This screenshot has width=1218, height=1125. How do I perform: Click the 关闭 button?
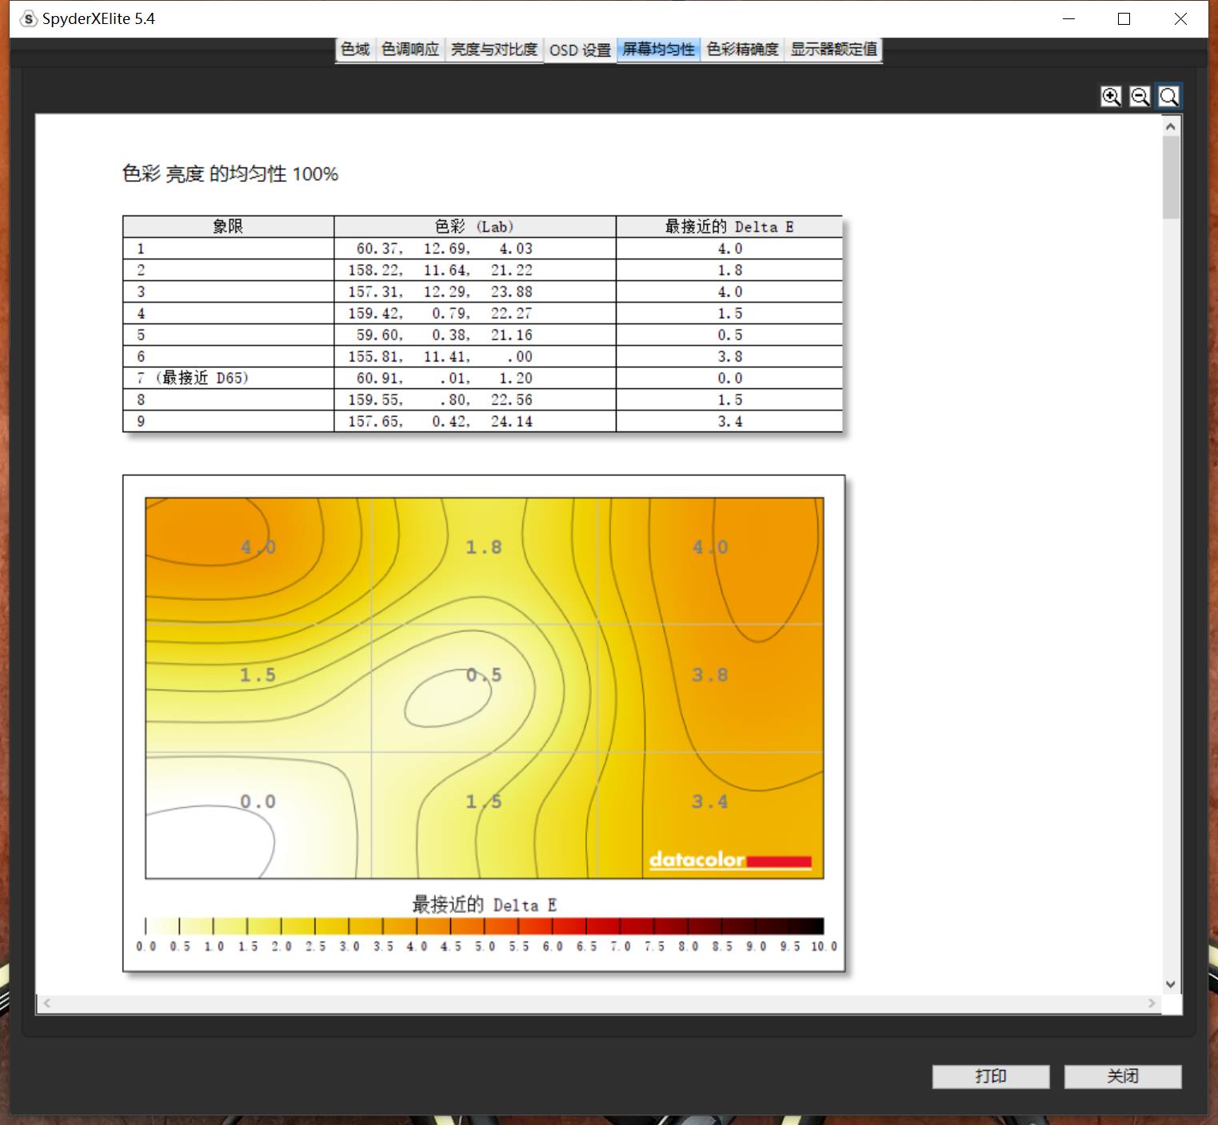[1123, 1076]
